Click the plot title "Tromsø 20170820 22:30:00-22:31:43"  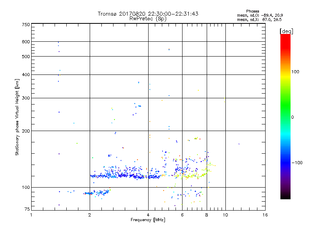coord(148,14)
